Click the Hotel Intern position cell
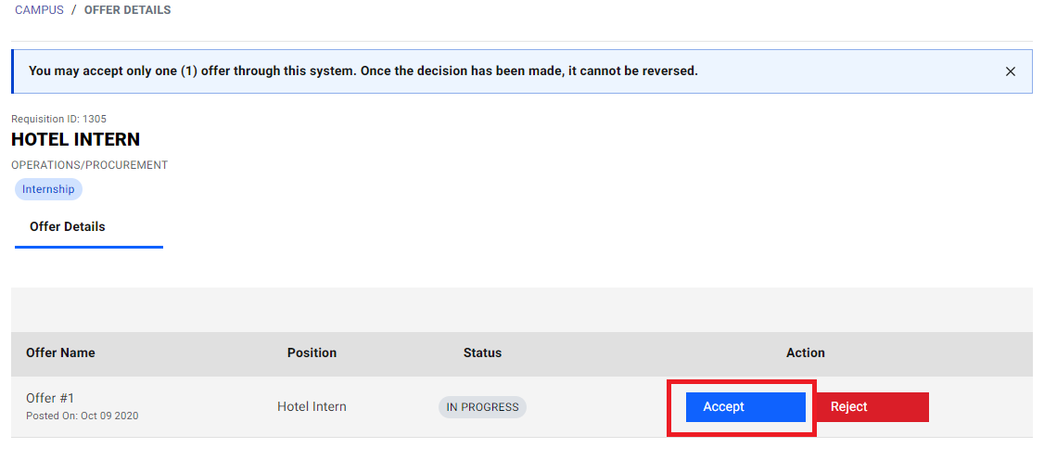 point(312,406)
